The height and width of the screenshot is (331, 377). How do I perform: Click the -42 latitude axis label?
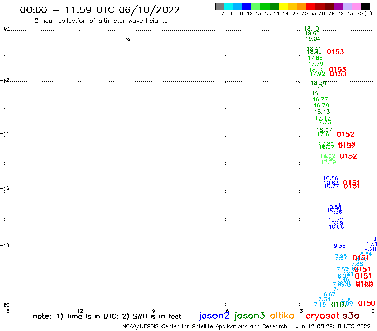tap(5, 80)
